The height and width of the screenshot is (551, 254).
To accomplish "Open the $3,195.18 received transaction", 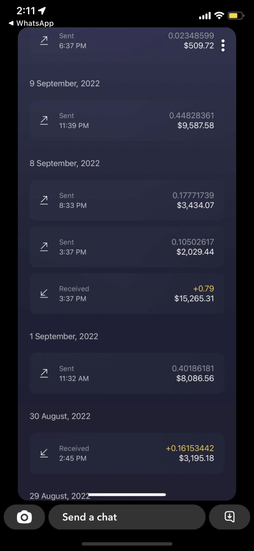I will 127,453.
